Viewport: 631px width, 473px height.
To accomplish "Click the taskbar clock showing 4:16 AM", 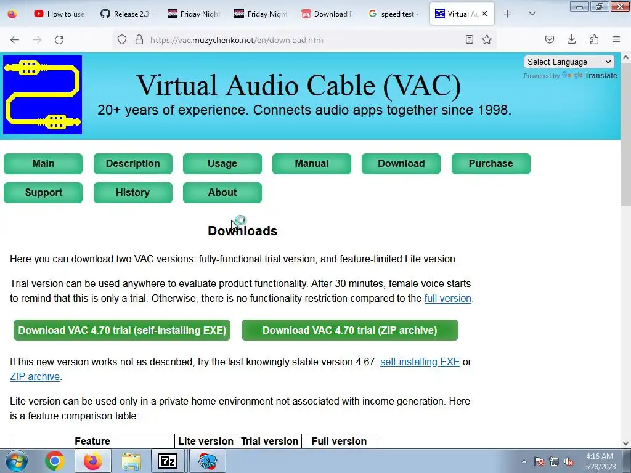I will pyautogui.click(x=600, y=461).
